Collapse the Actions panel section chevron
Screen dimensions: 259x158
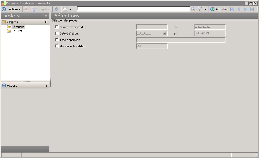point(46,86)
